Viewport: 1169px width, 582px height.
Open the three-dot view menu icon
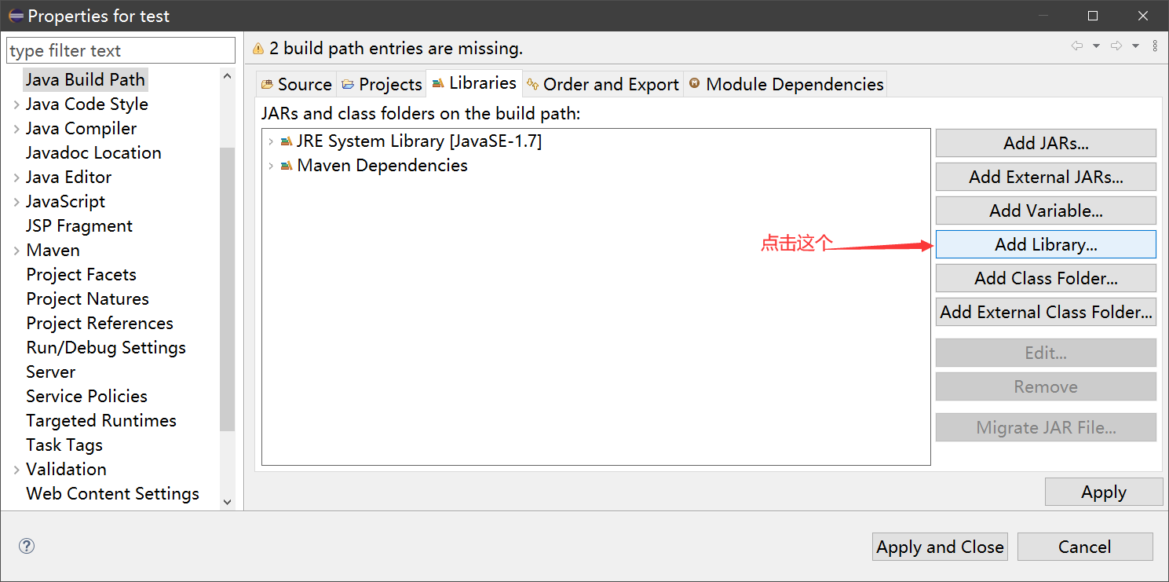[x=1155, y=46]
